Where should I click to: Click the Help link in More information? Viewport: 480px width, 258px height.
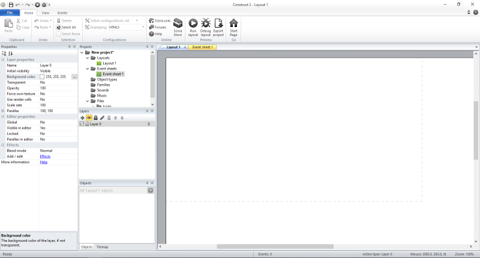[43, 162]
